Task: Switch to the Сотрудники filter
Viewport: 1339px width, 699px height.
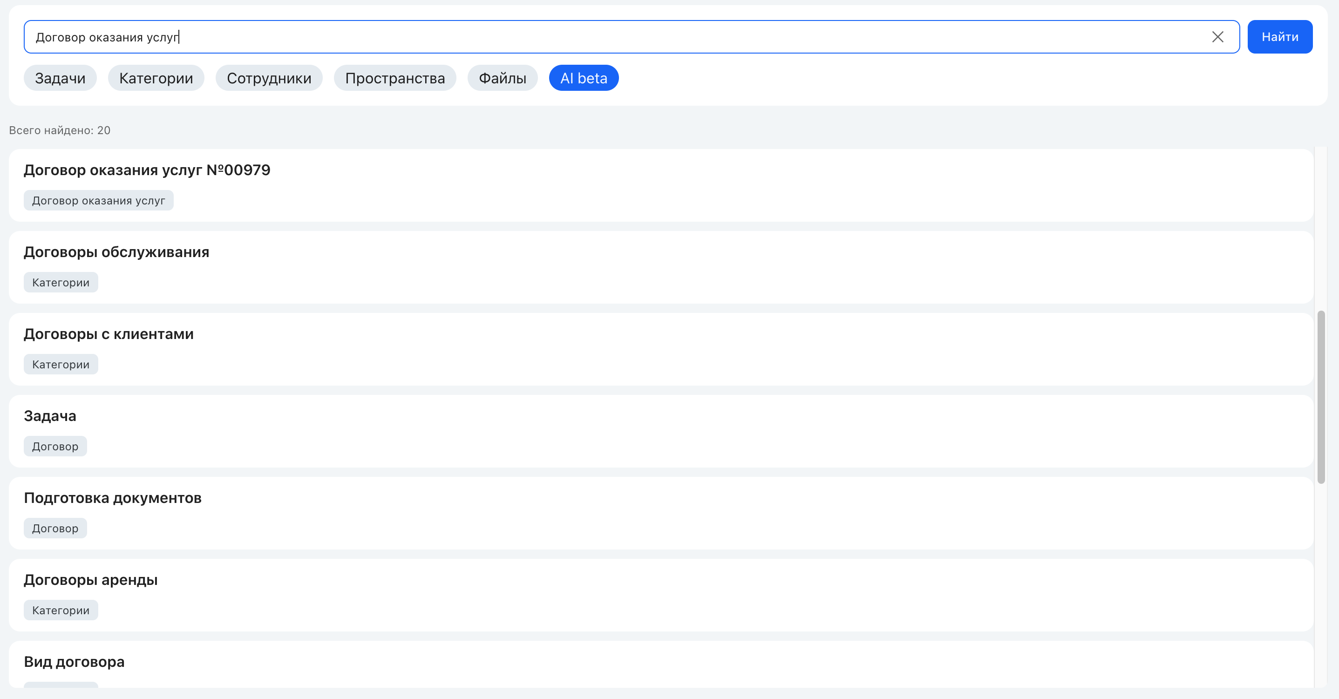Action: click(269, 78)
